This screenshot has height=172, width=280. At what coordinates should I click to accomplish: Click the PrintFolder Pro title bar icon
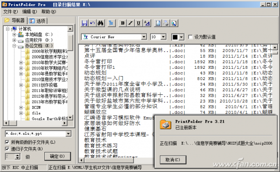tap(5, 5)
